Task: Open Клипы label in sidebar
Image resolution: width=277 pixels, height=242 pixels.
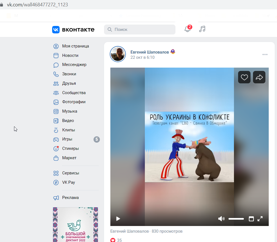Action: point(68,130)
